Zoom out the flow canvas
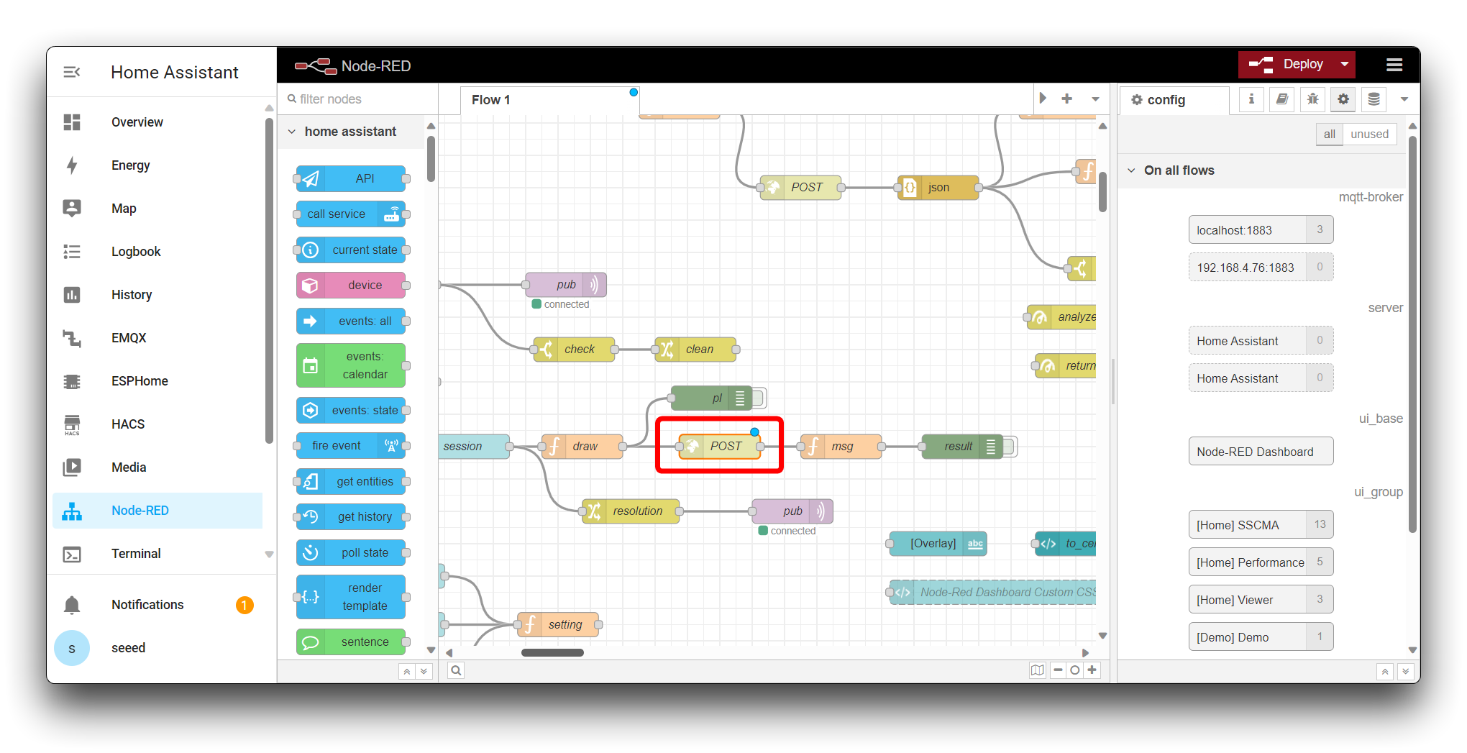The image size is (1467, 753). (1058, 670)
